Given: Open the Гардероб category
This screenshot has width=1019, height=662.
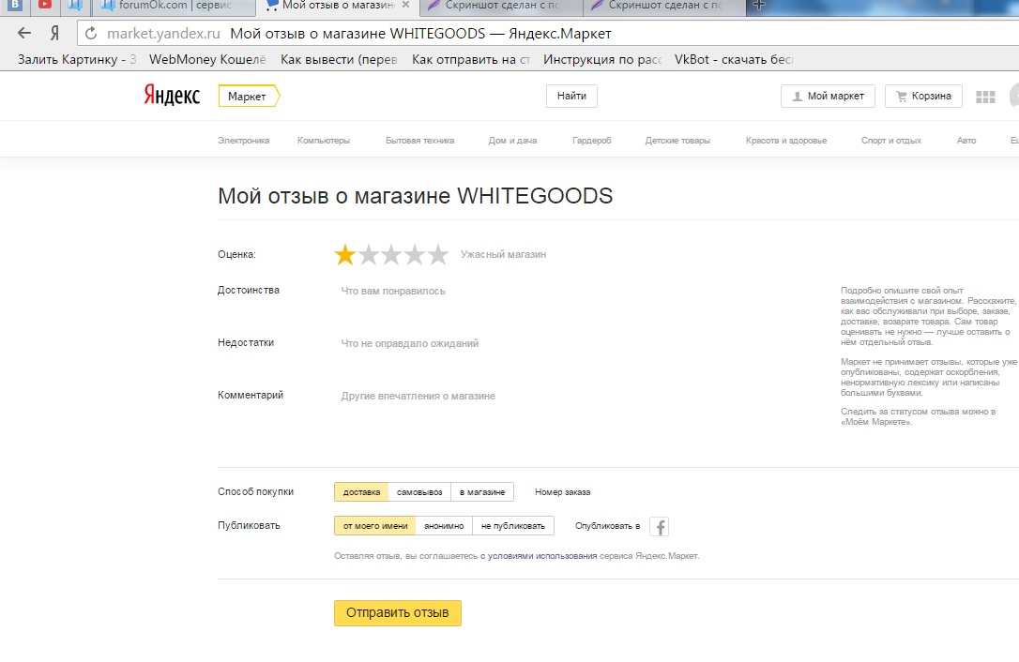Looking at the screenshot, I should (x=591, y=141).
